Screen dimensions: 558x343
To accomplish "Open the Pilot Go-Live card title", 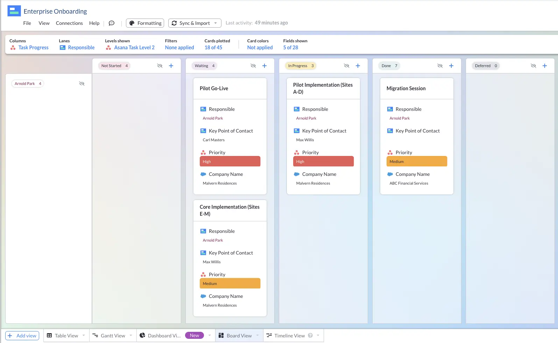I will coord(214,88).
